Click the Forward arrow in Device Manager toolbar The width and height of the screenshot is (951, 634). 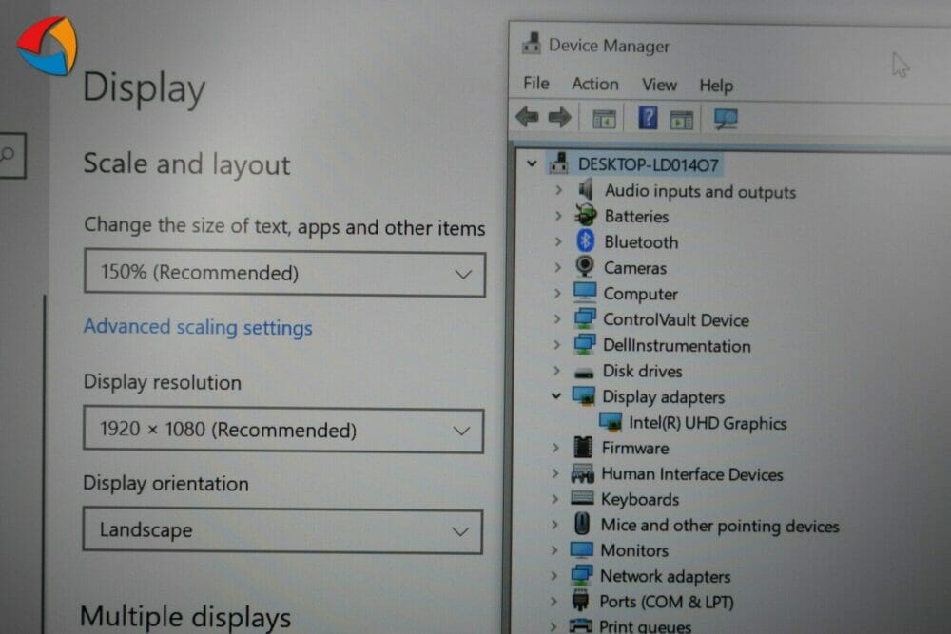[560, 117]
